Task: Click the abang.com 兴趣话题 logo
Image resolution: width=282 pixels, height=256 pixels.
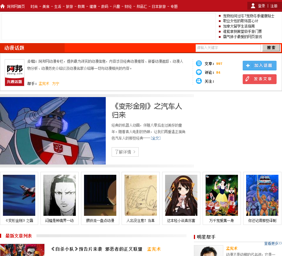Action: 14,72
